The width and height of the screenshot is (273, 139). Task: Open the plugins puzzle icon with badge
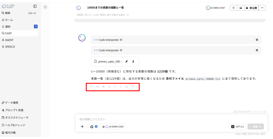pyautogui.click(x=94, y=127)
